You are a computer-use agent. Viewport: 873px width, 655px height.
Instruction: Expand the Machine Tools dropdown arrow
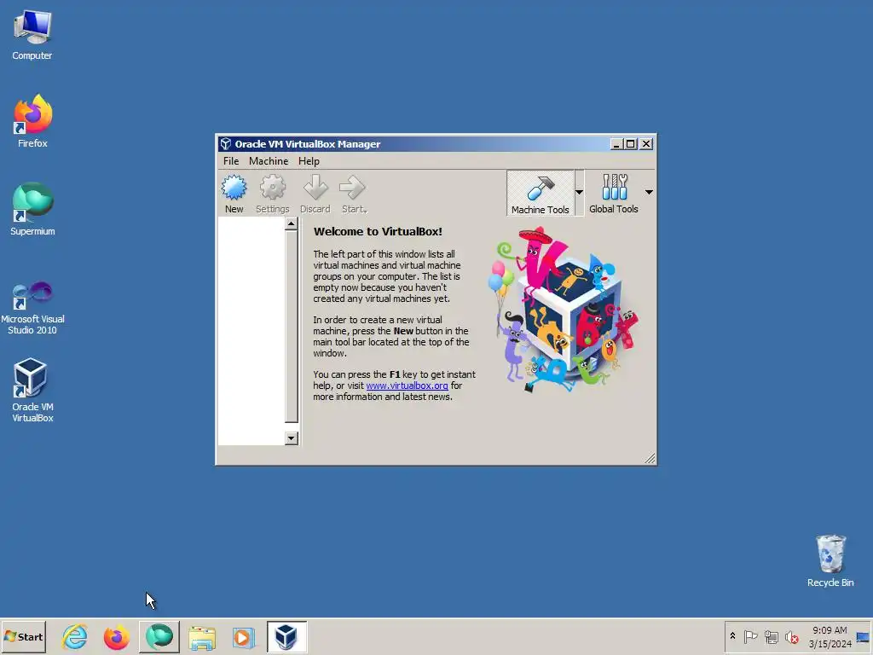tap(579, 192)
